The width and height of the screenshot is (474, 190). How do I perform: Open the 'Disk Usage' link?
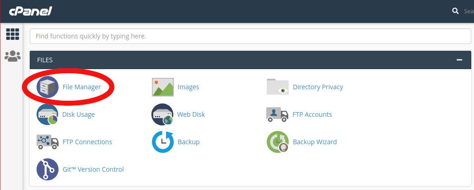tap(78, 114)
